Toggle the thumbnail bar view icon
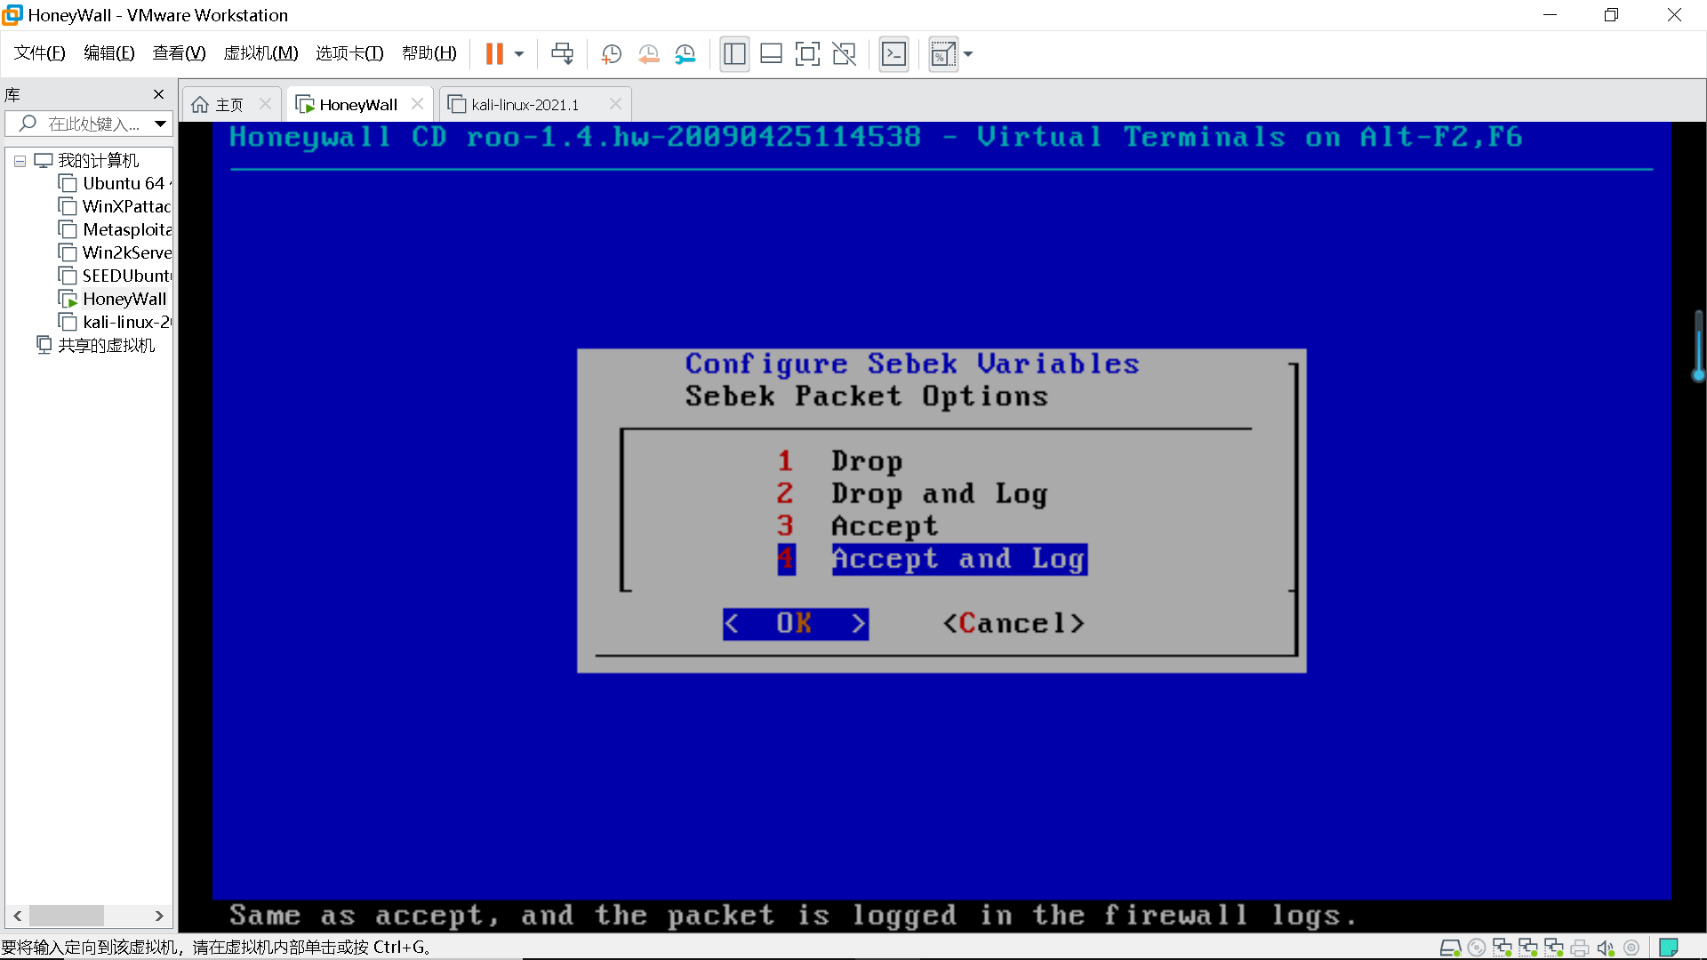Screen dimensions: 1707x960 [771, 54]
